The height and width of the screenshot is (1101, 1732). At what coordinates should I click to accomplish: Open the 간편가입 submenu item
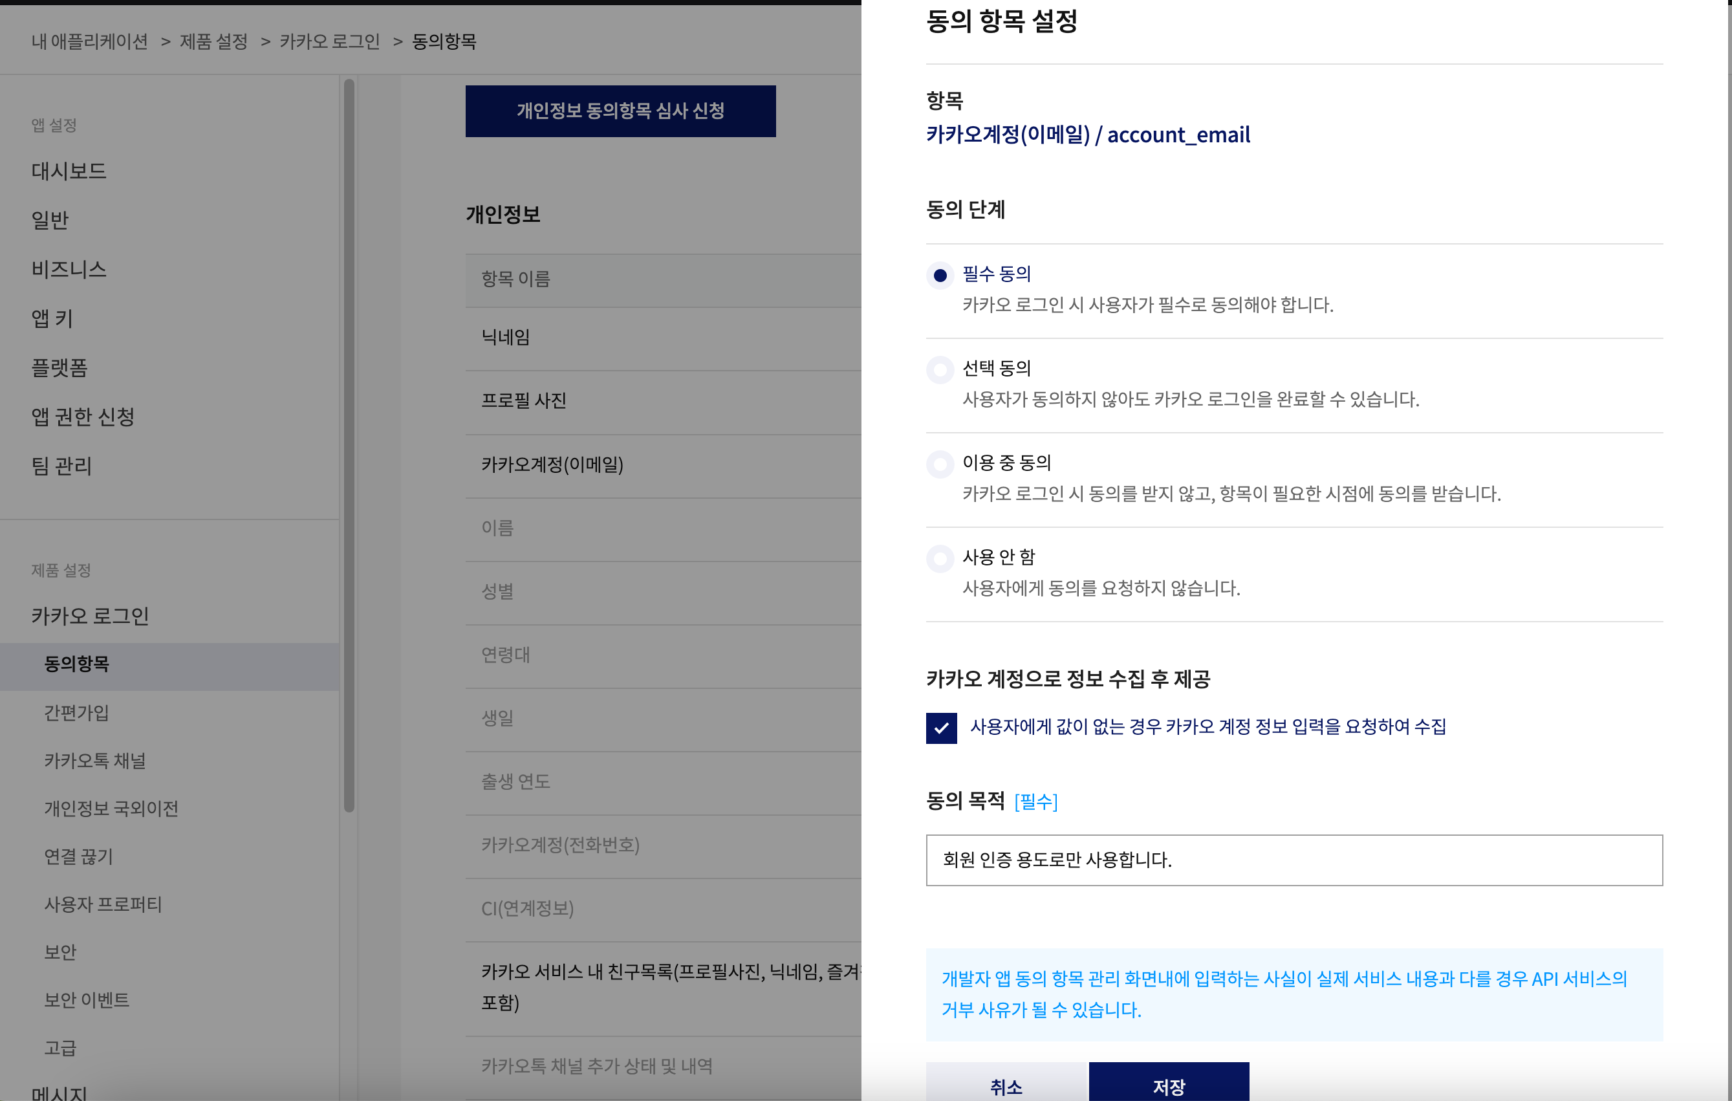76,712
